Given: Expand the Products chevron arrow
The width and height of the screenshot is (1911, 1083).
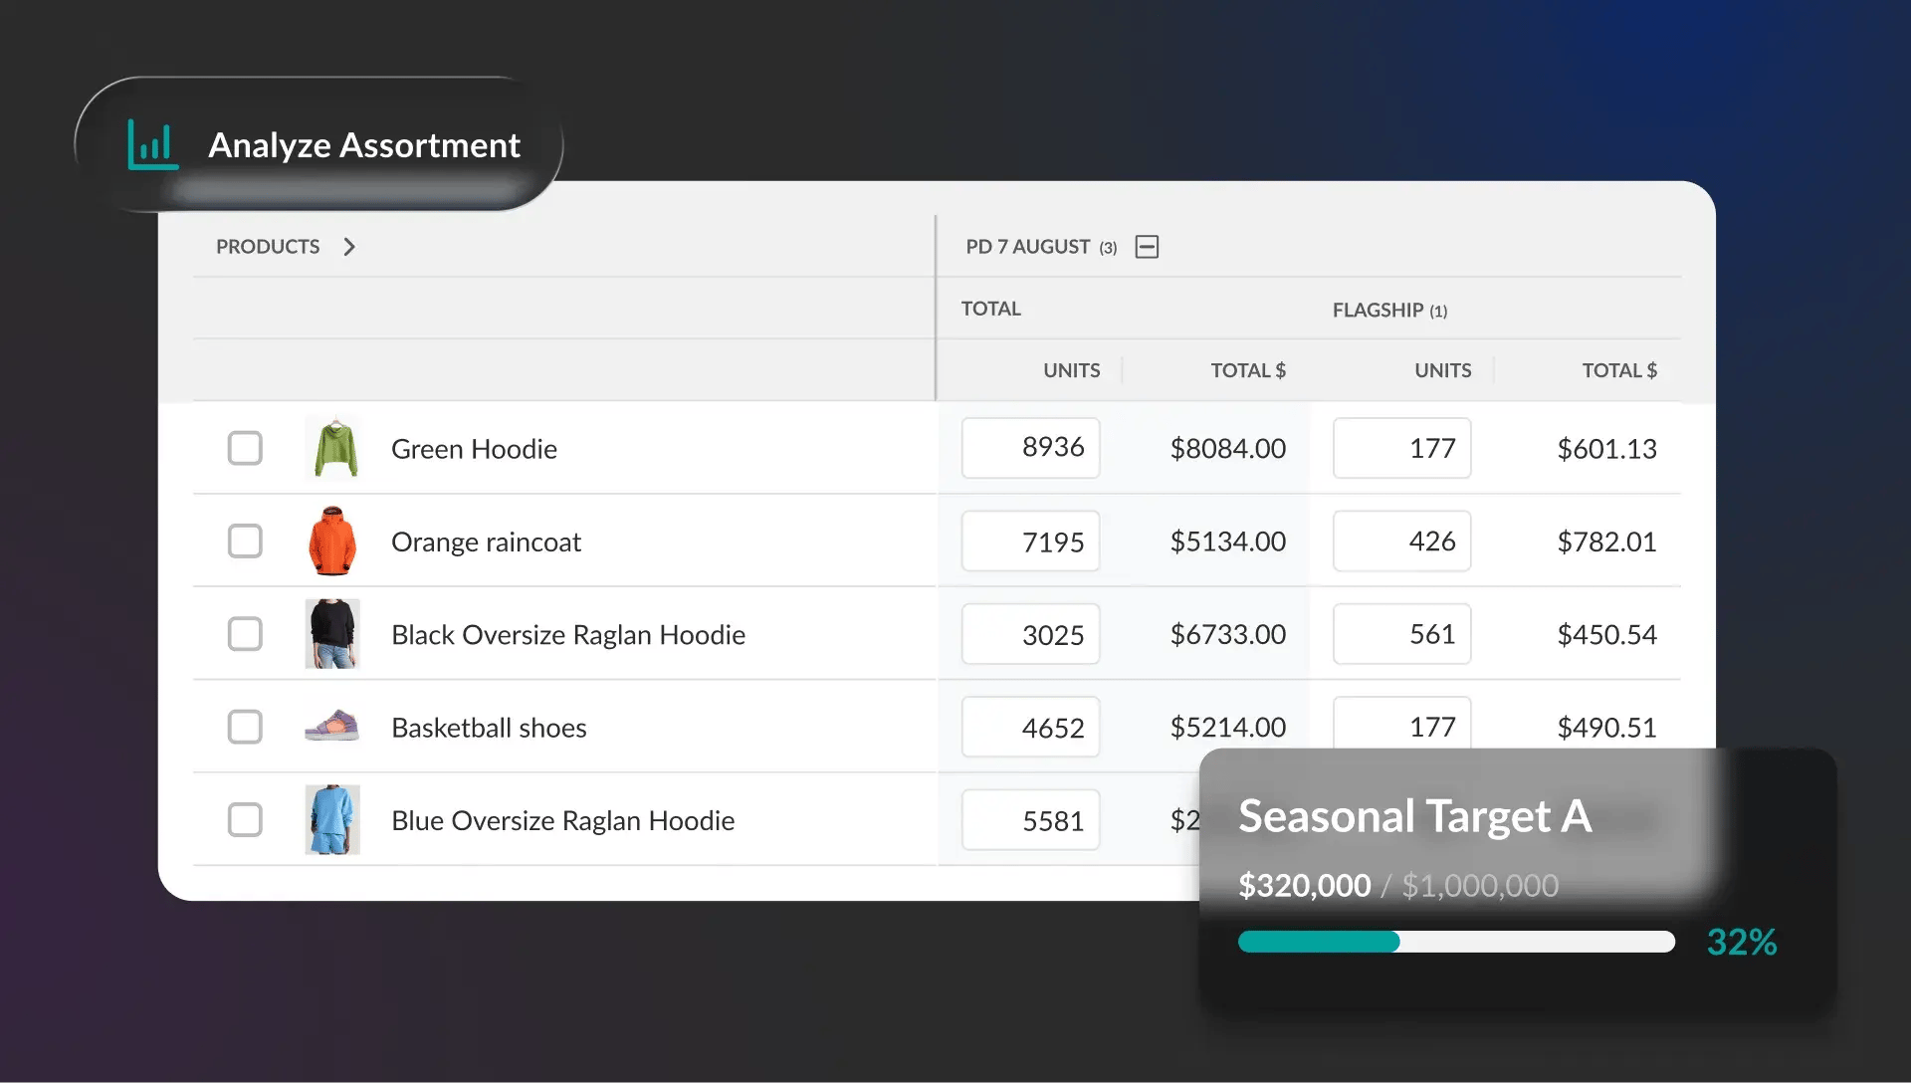Looking at the screenshot, I should point(349,247).
